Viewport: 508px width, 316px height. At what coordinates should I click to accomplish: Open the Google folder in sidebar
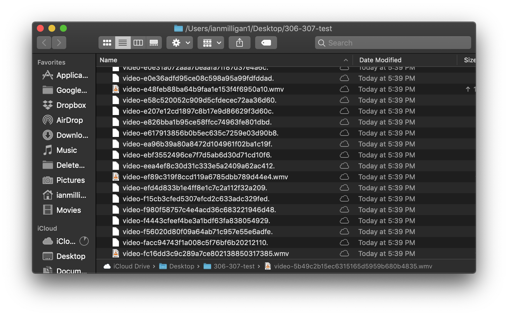[65, 90]
